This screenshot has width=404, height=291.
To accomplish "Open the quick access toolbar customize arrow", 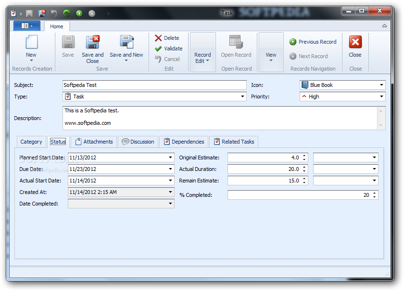I will click(109, 13).
